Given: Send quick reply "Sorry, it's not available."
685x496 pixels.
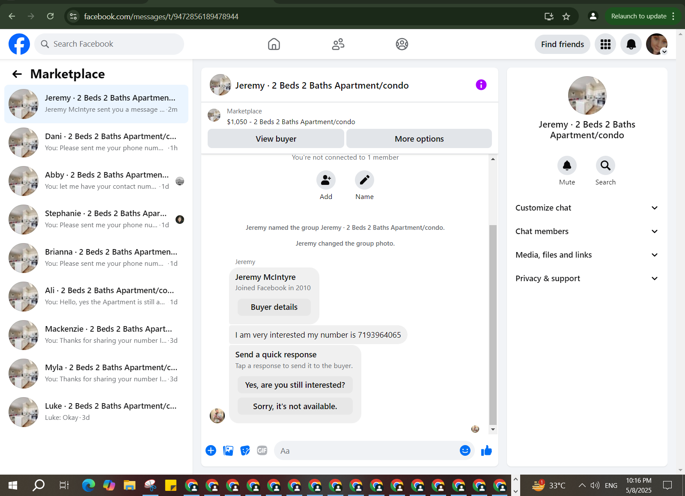Looking at the screenshot, I should click(295, 407).
